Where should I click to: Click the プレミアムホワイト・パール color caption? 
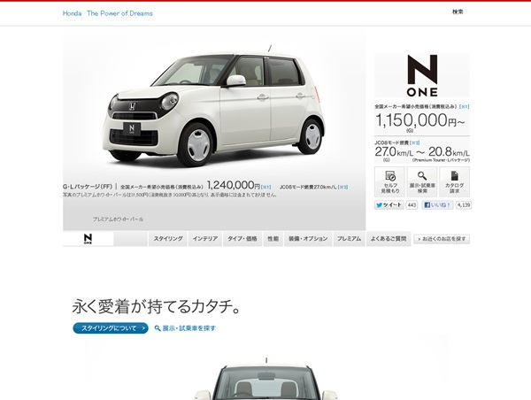[119, 219]
